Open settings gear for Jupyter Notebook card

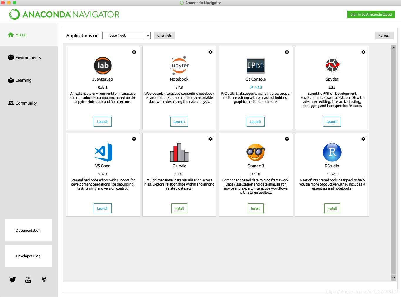coord(210,52)
